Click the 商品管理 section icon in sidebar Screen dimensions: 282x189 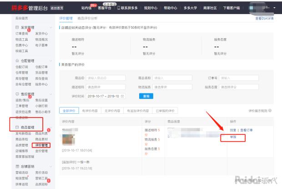(12, 128)
